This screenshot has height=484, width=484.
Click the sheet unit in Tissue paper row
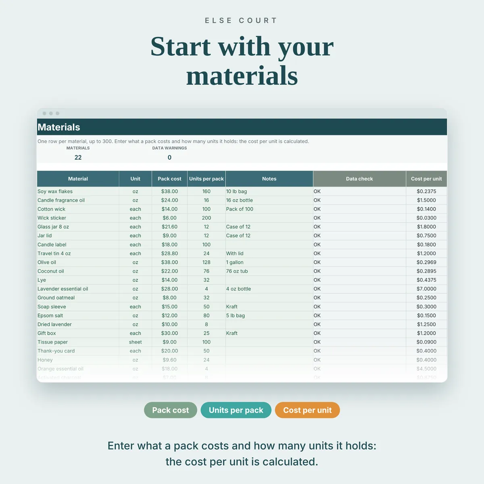click(x=135, y=342)
